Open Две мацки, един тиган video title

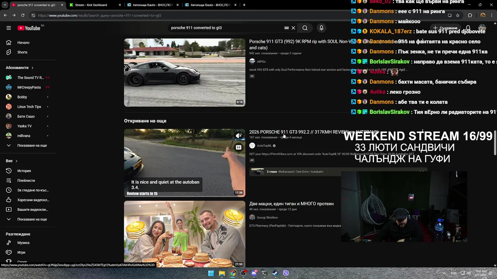point(291,204)
